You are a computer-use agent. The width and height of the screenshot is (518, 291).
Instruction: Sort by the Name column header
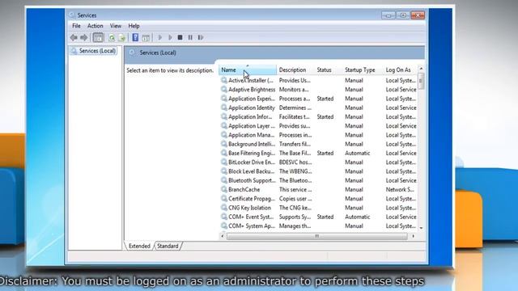(x=248, y=70)
